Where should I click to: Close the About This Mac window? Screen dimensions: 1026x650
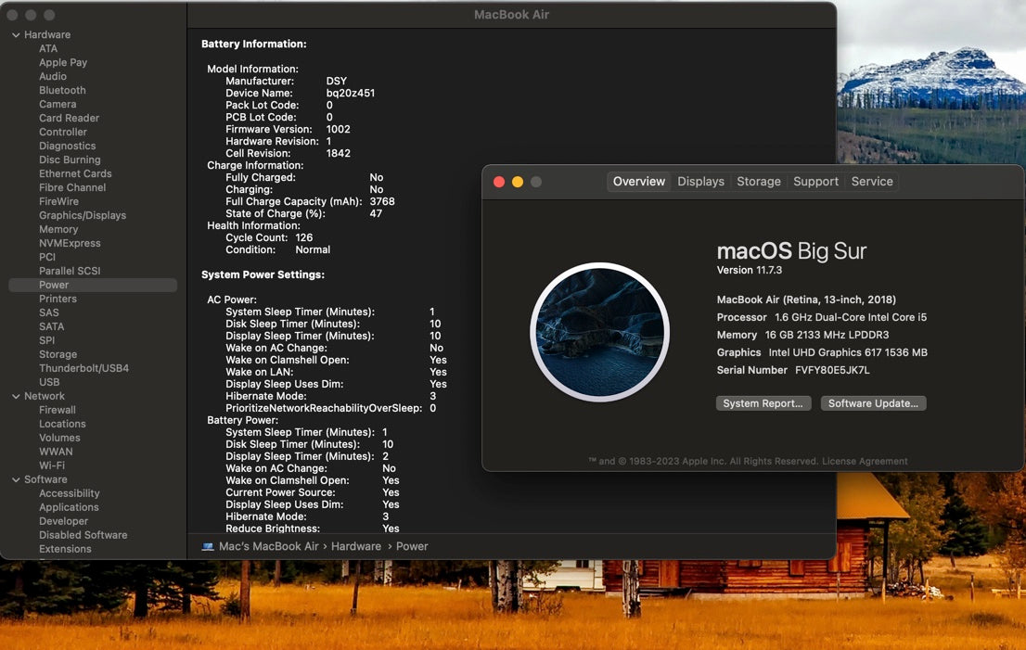click(499, 182)
